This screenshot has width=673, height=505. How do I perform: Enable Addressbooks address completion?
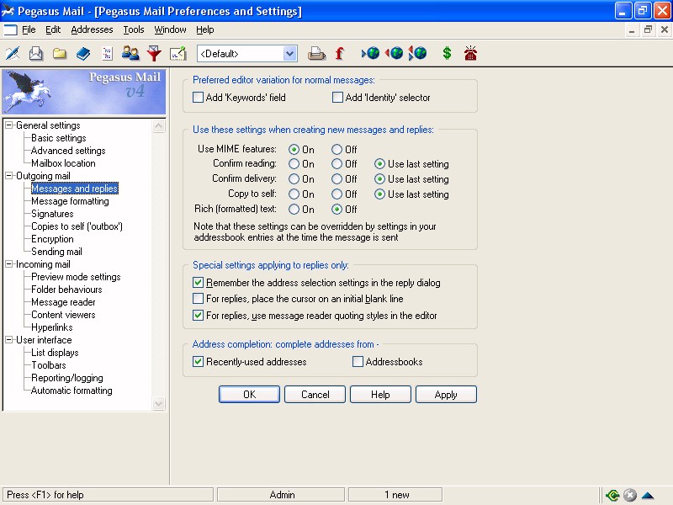pyautogui.click(x=358, y=362)
